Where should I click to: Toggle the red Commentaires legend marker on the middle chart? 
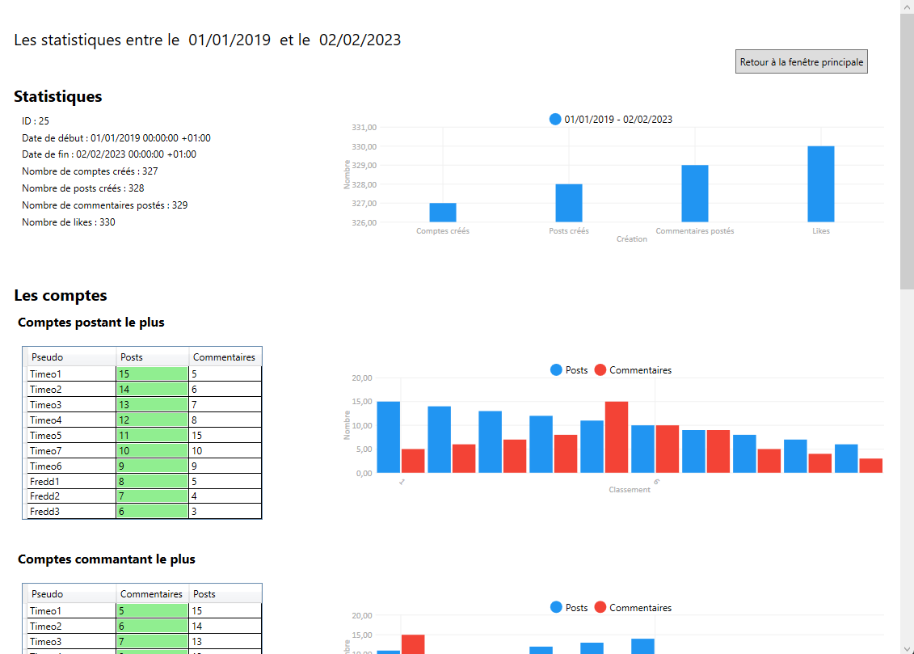tap(600, 369)
